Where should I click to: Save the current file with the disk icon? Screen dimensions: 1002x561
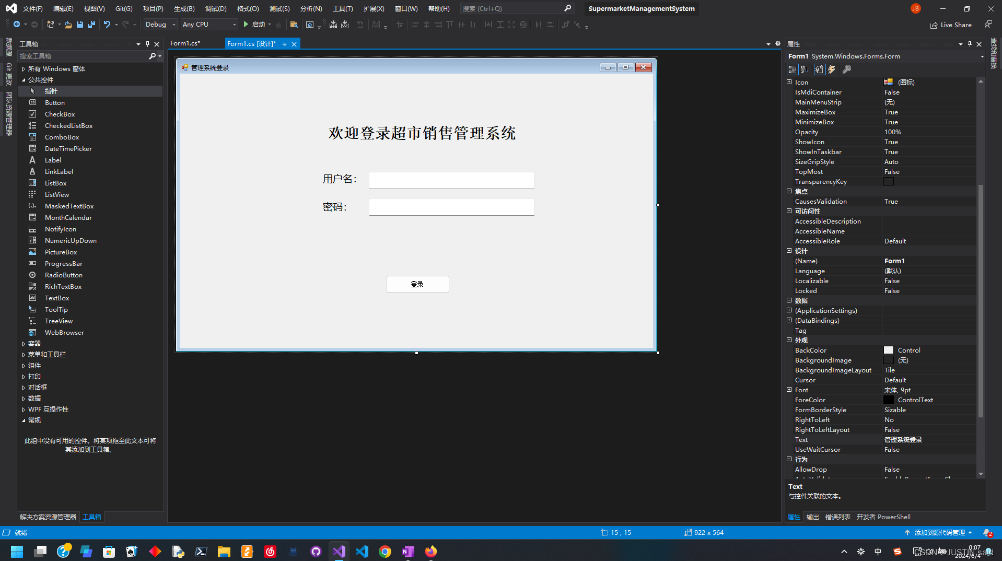pos(79,25)
